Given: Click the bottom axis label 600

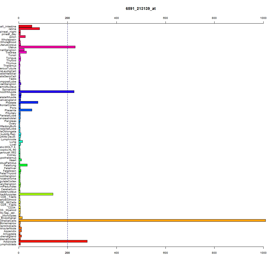Looking at the screenshot, I should tap(165, 253).
